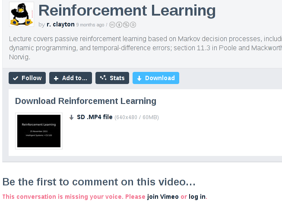Download the SD .MP4 file link
Viewport: 282px width, 204px height.
click(95, 117)
